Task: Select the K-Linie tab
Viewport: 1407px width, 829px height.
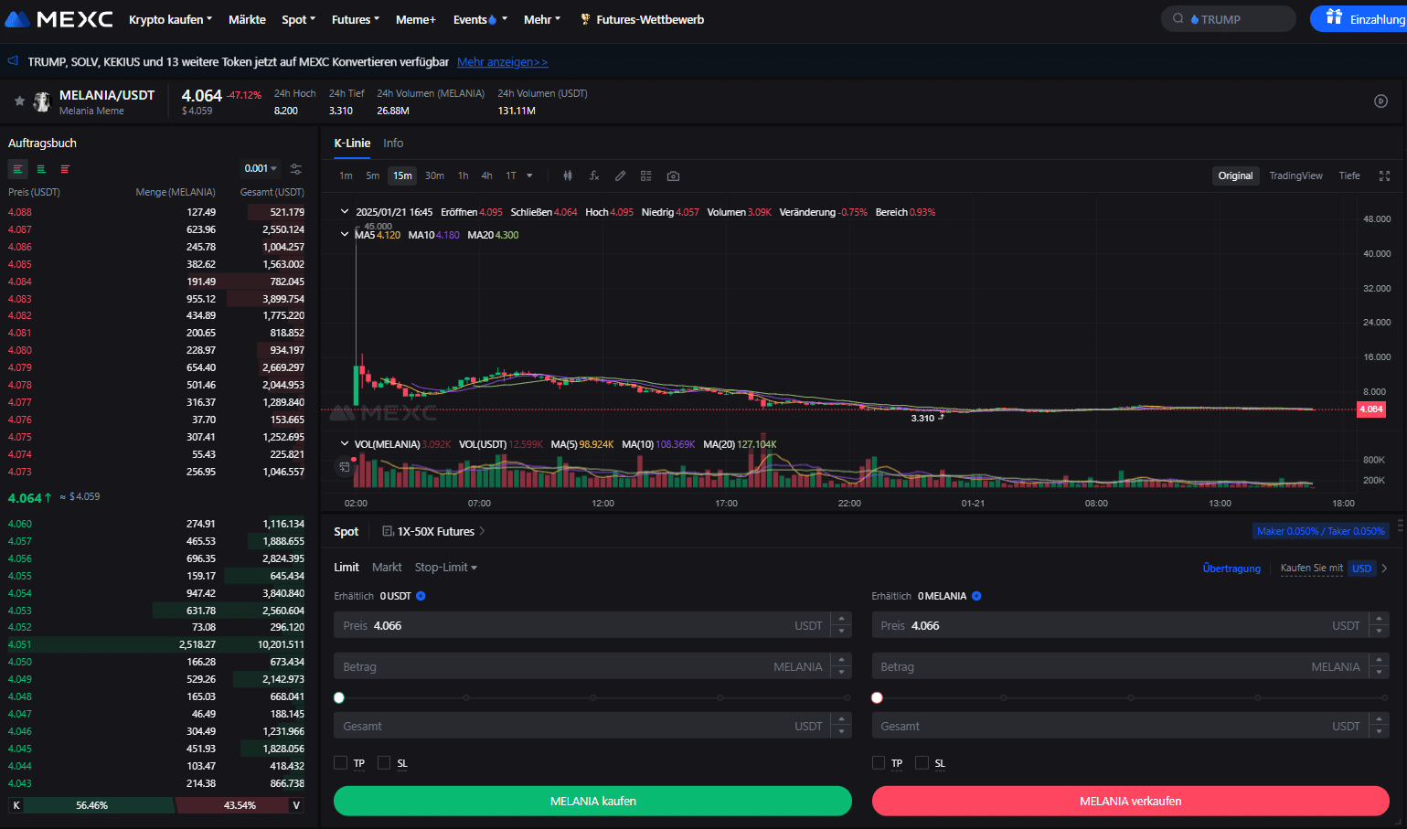Action: click(352, 143)
